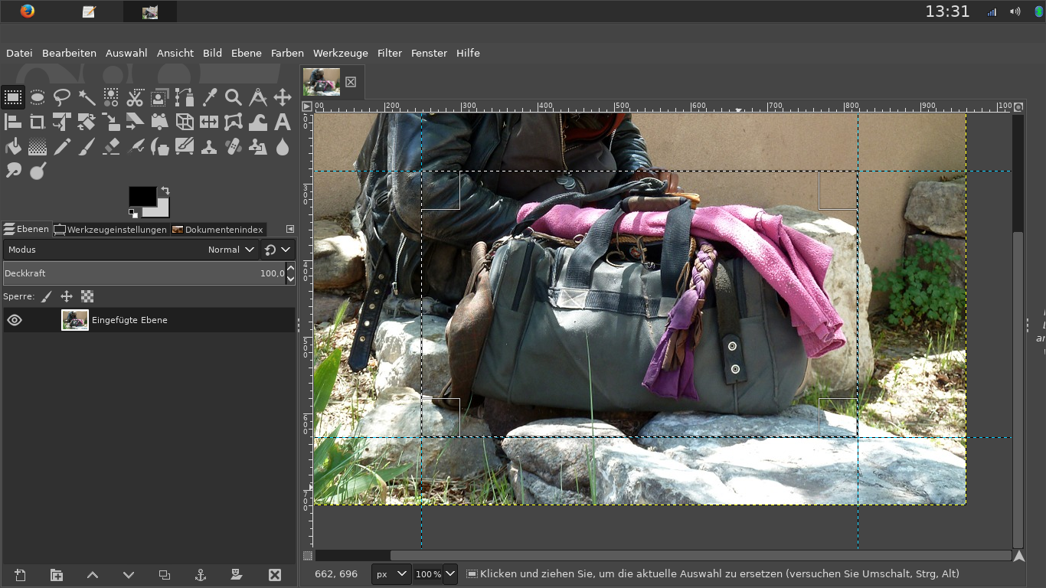The height and width of the screenshot is (588, 1046).
Task: Open the Dokumentenindex tab
Action: 218,229
